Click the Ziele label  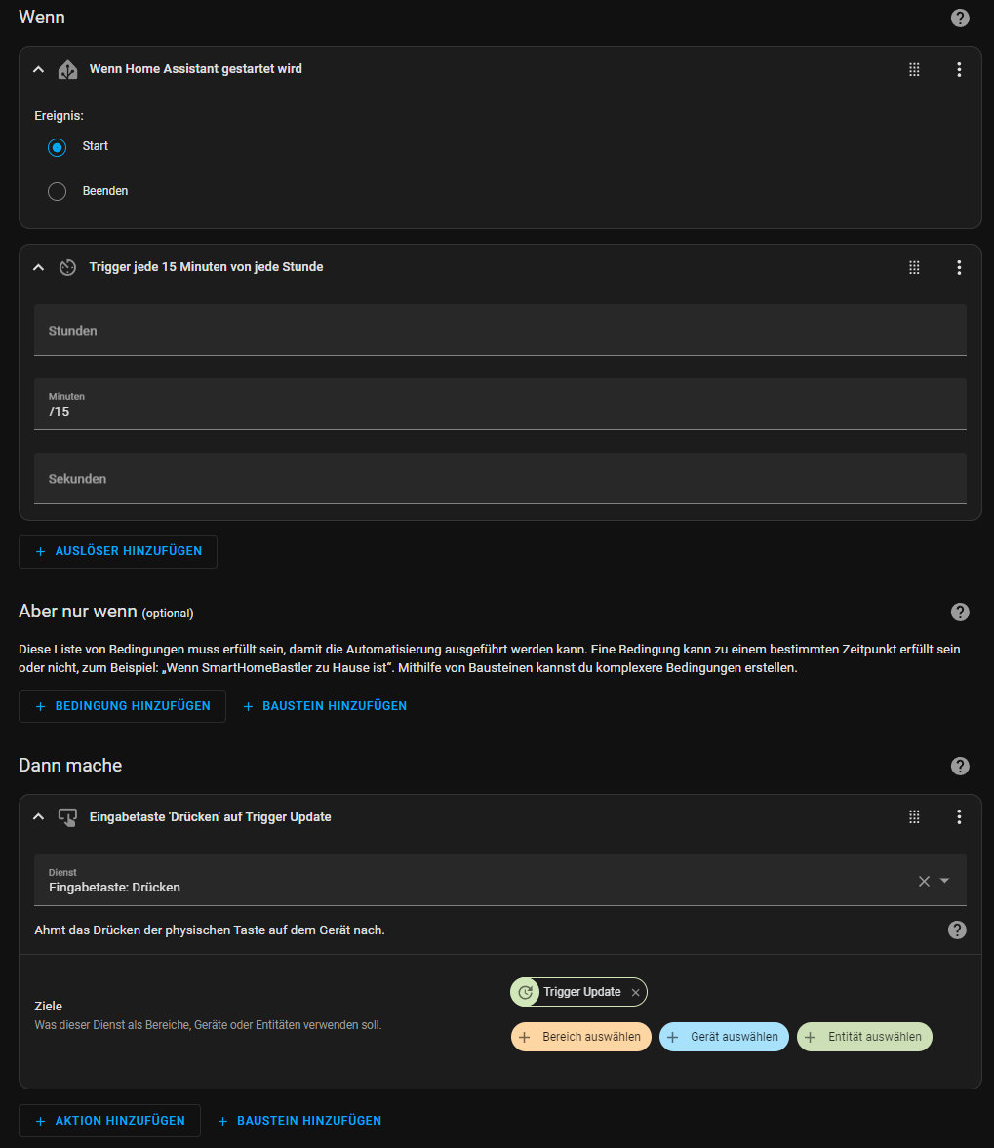(49, 1006)
